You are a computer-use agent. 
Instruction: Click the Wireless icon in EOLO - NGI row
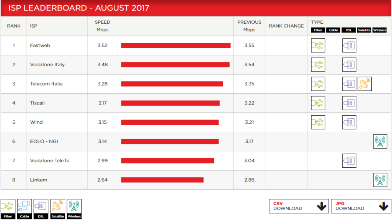(380, 141)
